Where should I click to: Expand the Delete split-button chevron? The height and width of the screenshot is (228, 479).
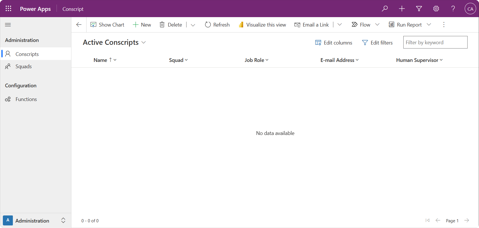pos(193,25)
